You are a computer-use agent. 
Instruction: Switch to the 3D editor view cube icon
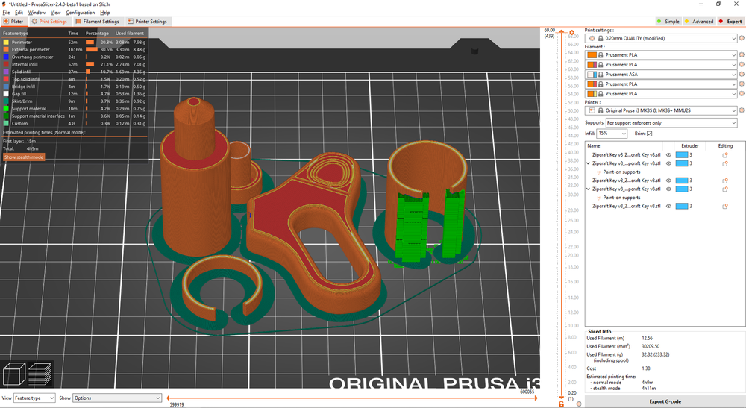[14, 374]
